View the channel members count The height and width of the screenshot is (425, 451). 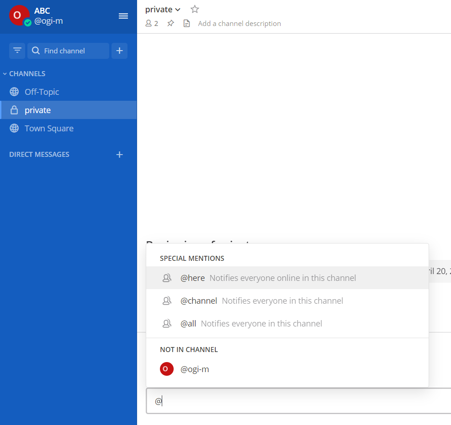pyautogui.click(x=152, y=24)
